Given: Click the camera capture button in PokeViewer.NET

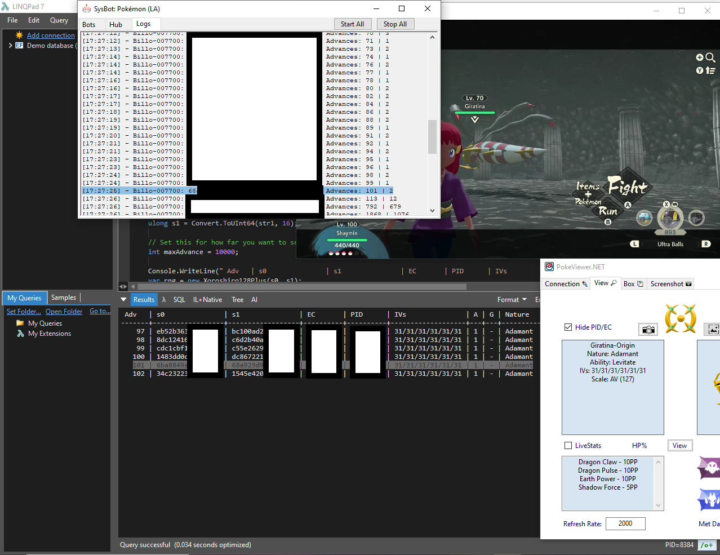Looking at the screenshot, I should tap(648, 329).
